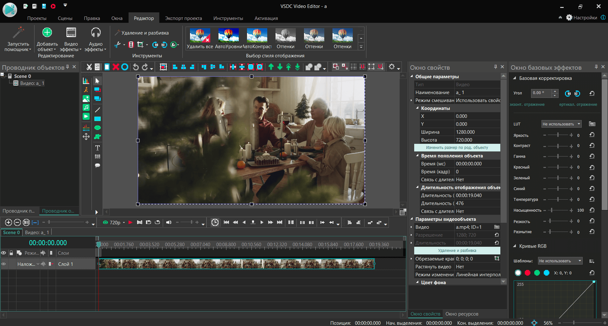608x326 pixels.
Task: Select the Text tool in the vertical toolbar
Action: point(98,148)
